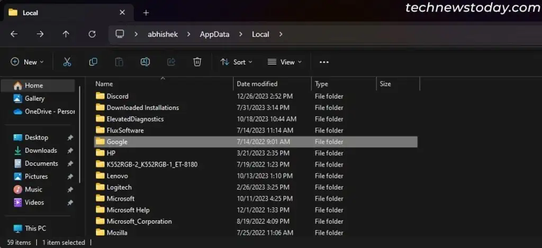The width and height of the screenshot is (542, 248).
Task: Open Home in the navigation pane
Action: pyautogui.click(x=34, y=86)
